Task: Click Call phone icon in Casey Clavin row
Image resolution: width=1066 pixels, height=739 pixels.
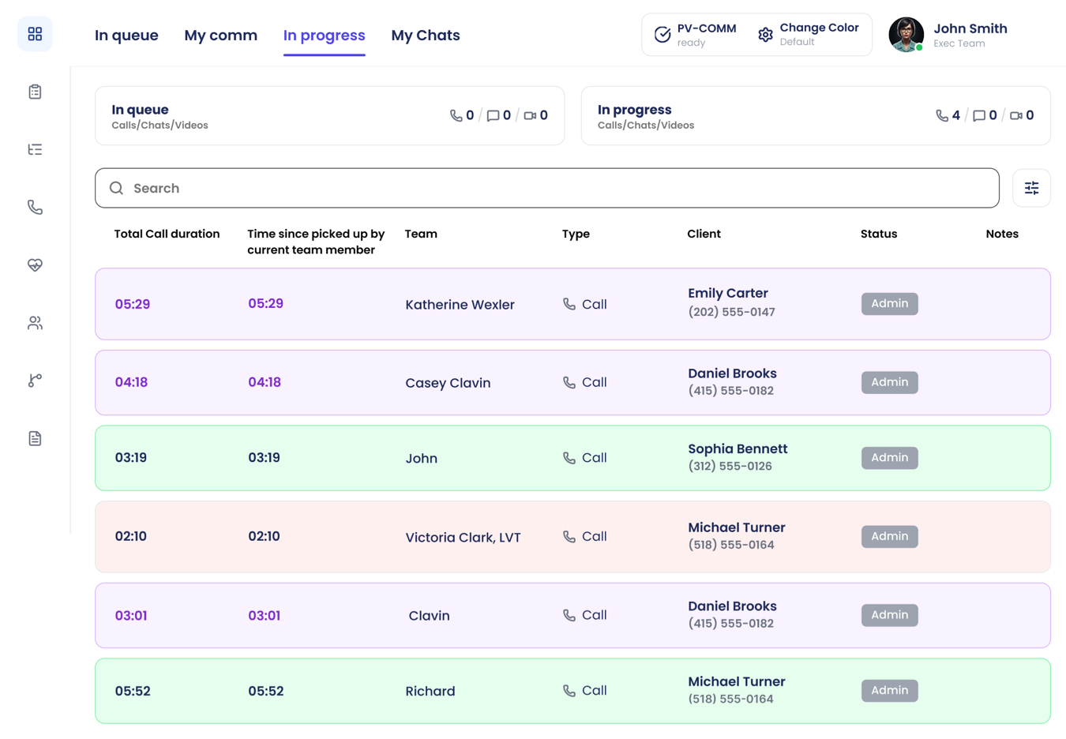Action: (x=569, y=382)
